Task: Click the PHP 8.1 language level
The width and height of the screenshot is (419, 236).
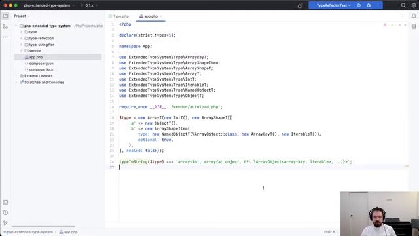Action: tap(331, 232)
